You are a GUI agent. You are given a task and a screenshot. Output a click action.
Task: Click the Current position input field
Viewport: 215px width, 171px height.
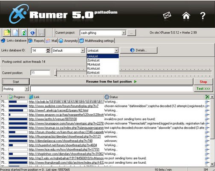(x=40, y=73)
